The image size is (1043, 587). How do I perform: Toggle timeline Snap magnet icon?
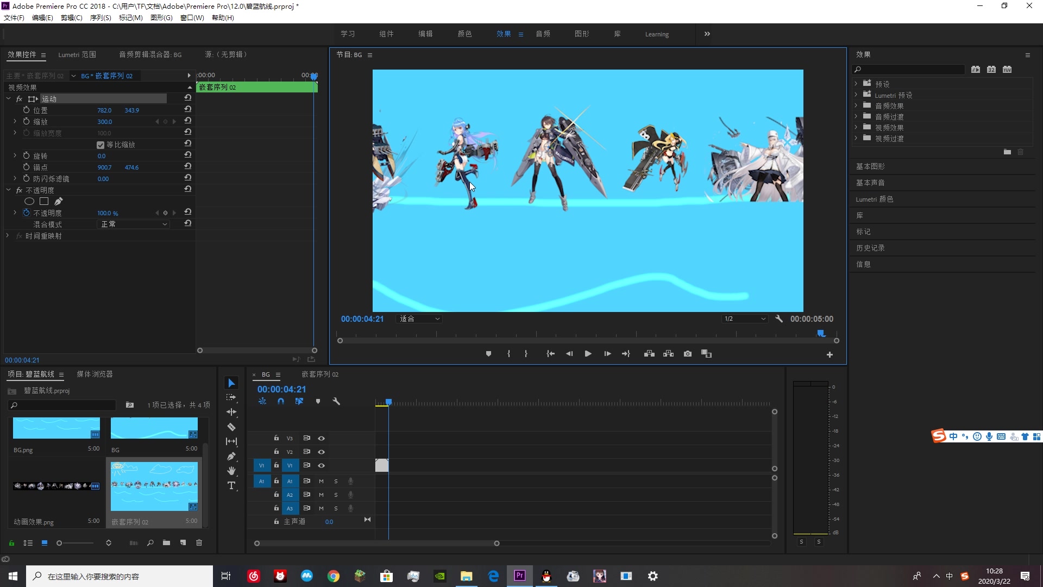281,402
